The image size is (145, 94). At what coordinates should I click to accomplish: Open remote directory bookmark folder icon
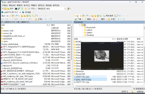(83, 16)
